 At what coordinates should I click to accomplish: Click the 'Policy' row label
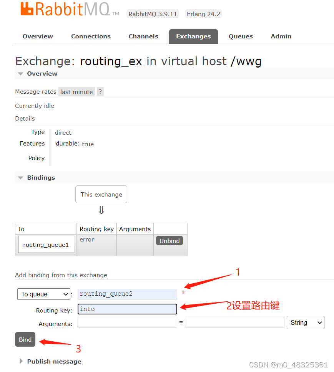[x=37, y=158]
